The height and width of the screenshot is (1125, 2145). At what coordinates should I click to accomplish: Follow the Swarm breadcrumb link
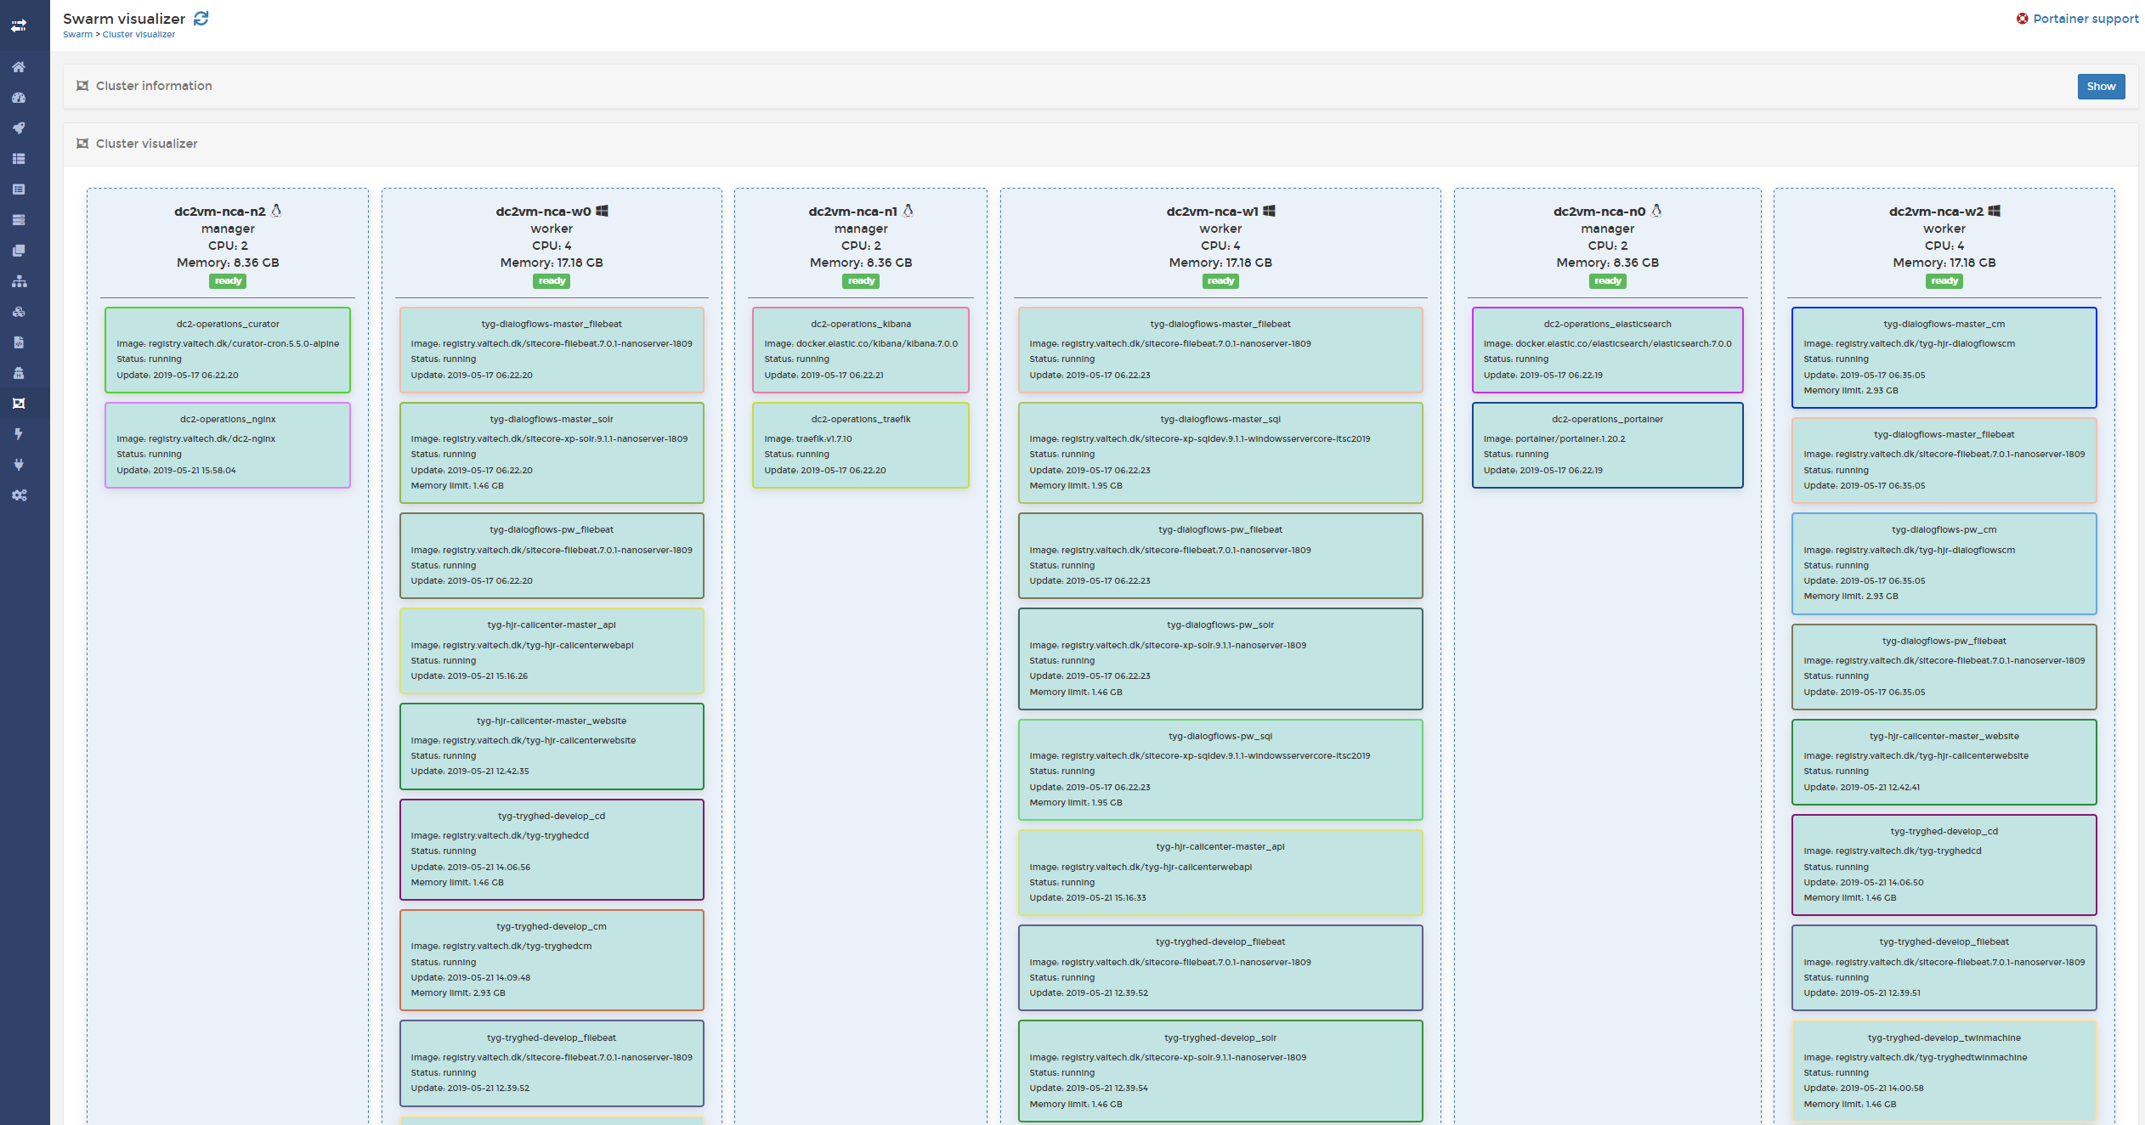tap(77, 35)
